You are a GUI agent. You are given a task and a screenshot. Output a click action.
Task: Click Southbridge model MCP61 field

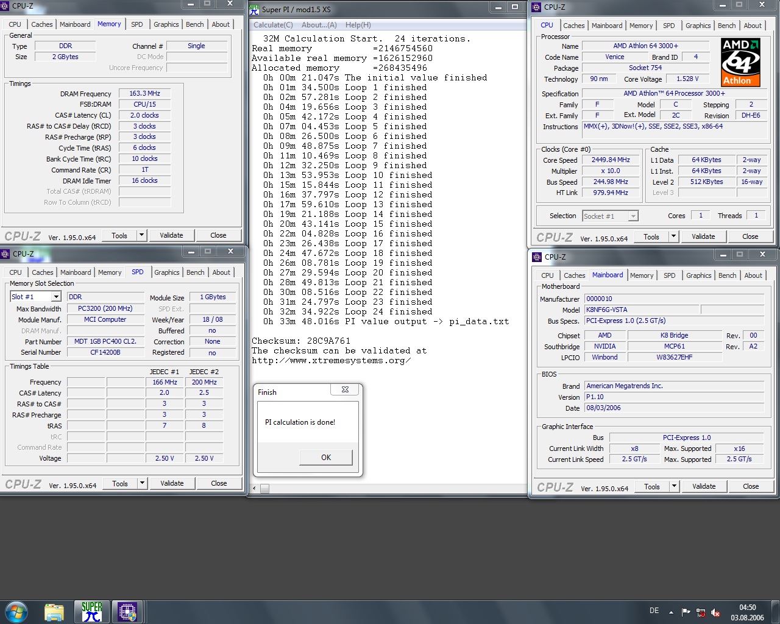675,346
